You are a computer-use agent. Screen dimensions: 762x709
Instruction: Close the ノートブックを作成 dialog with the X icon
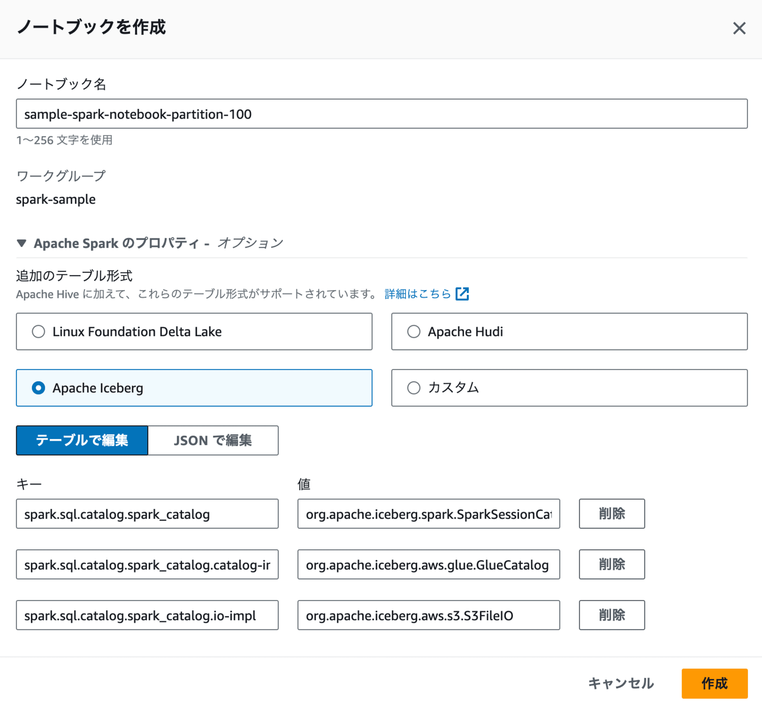tap(739, 28)
